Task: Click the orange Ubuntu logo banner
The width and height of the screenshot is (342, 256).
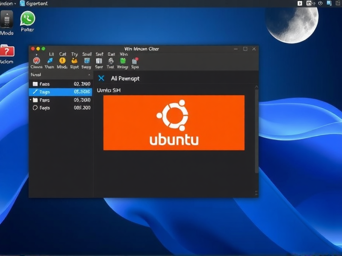Action: point(174,122)
